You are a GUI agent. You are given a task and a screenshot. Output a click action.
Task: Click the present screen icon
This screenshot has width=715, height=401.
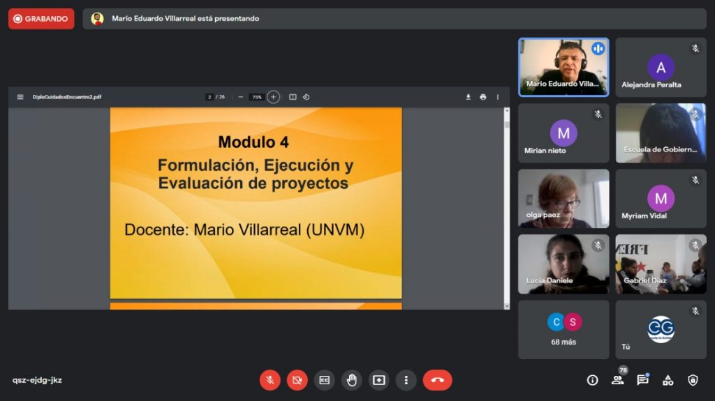tap(378, 380)
